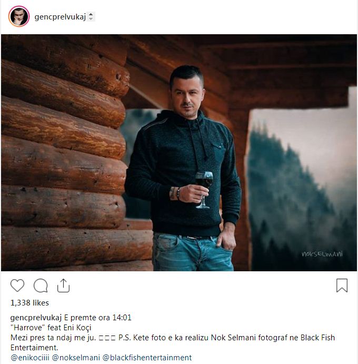358x364 pixels.
Task: Click the caption text "Harrove" feat Eni Koçi
Action: [x=51, y=328]
